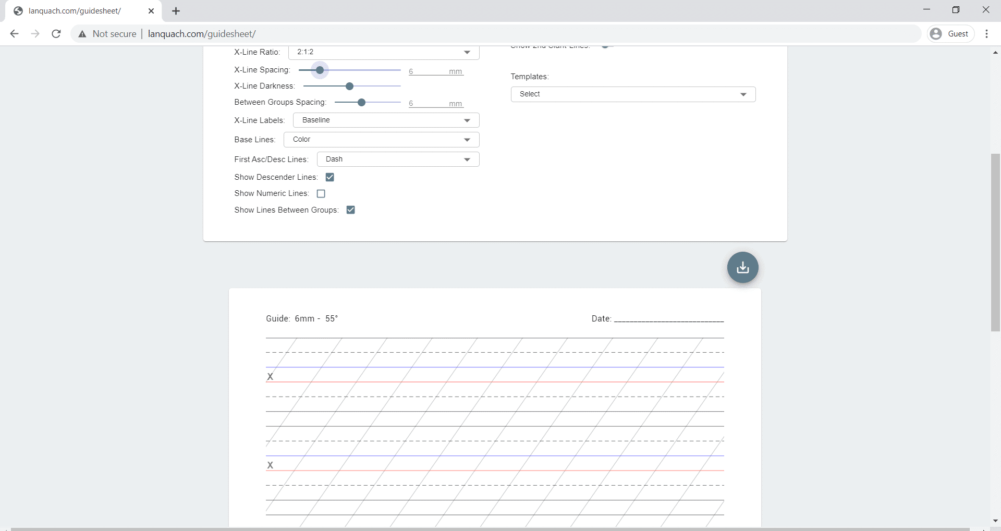Screen dimensions: 1001x531
Task: Click the download guidesheet button
Action: [x=742, y=267]
